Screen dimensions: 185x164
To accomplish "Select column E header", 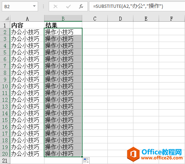I will [x=146, y=18].
